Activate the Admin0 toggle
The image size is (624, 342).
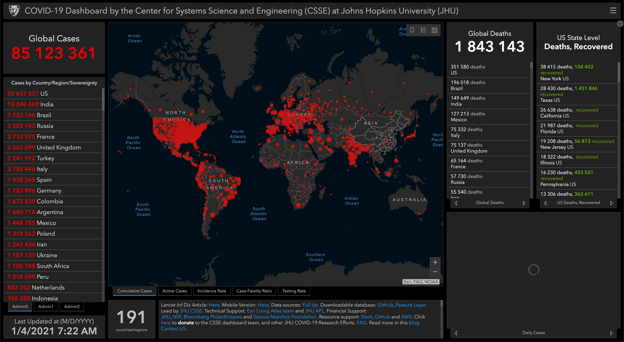coord(20,306)
